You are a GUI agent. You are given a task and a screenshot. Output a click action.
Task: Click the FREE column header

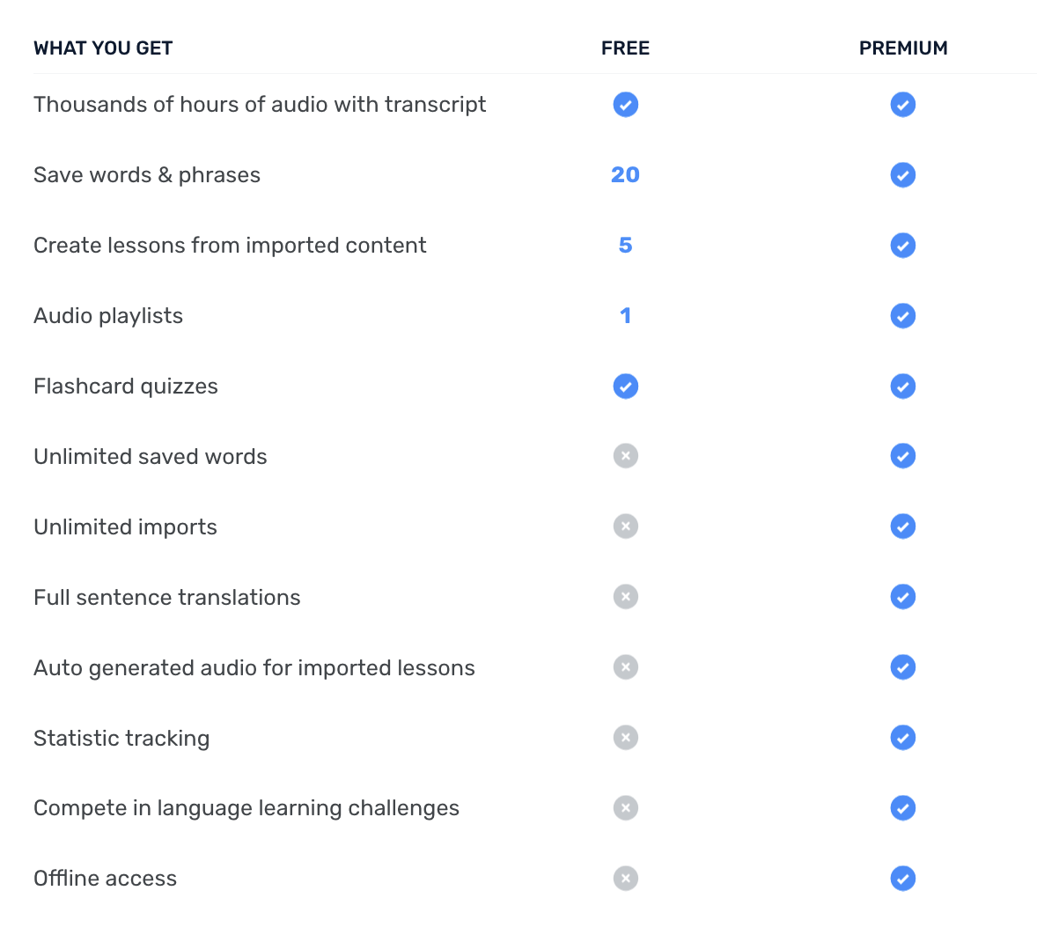click(x=625, y=48)
